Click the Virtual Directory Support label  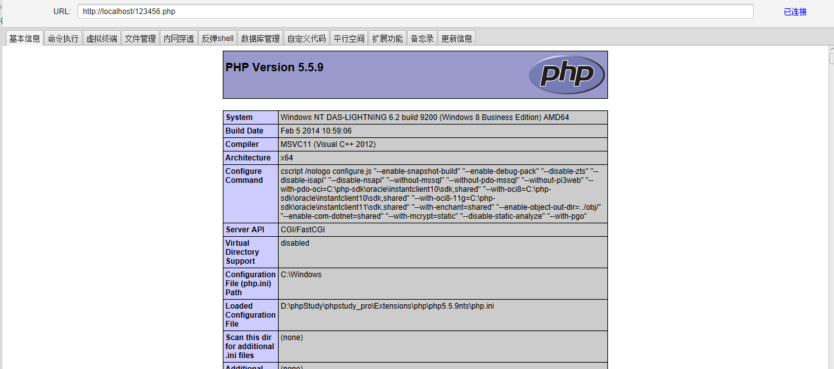point(243,252)
